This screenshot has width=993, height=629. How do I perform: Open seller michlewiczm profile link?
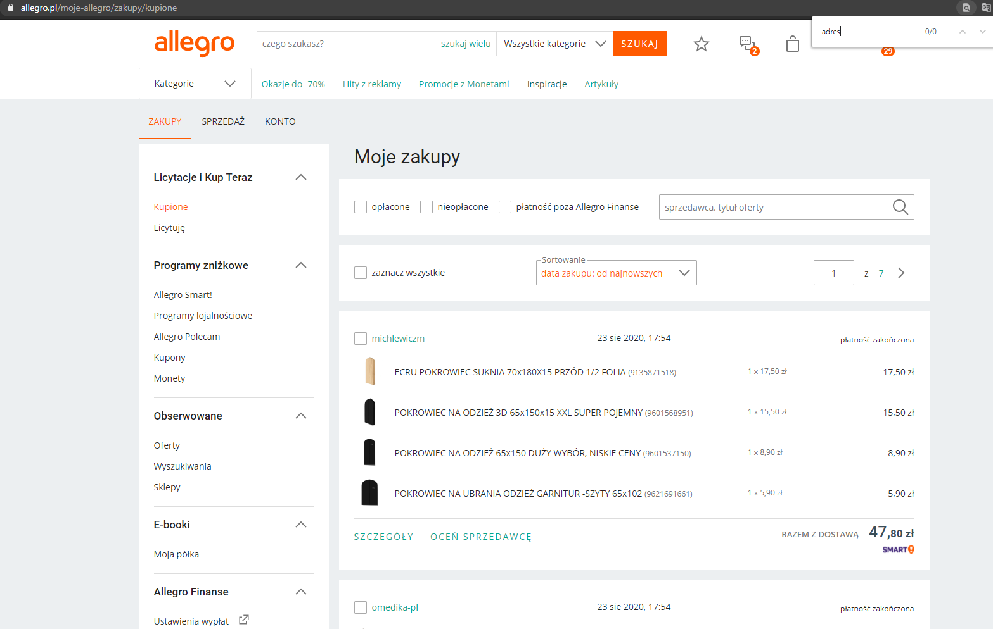click(398, 339)
